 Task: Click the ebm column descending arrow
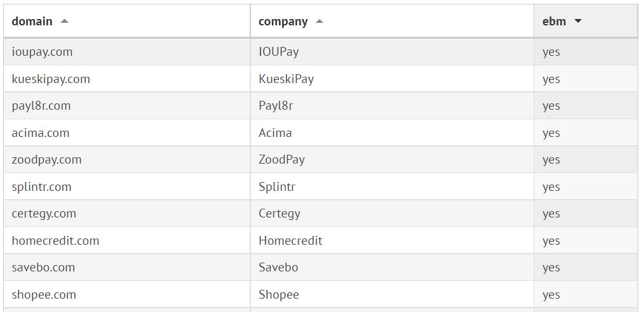tap(577, 22)
